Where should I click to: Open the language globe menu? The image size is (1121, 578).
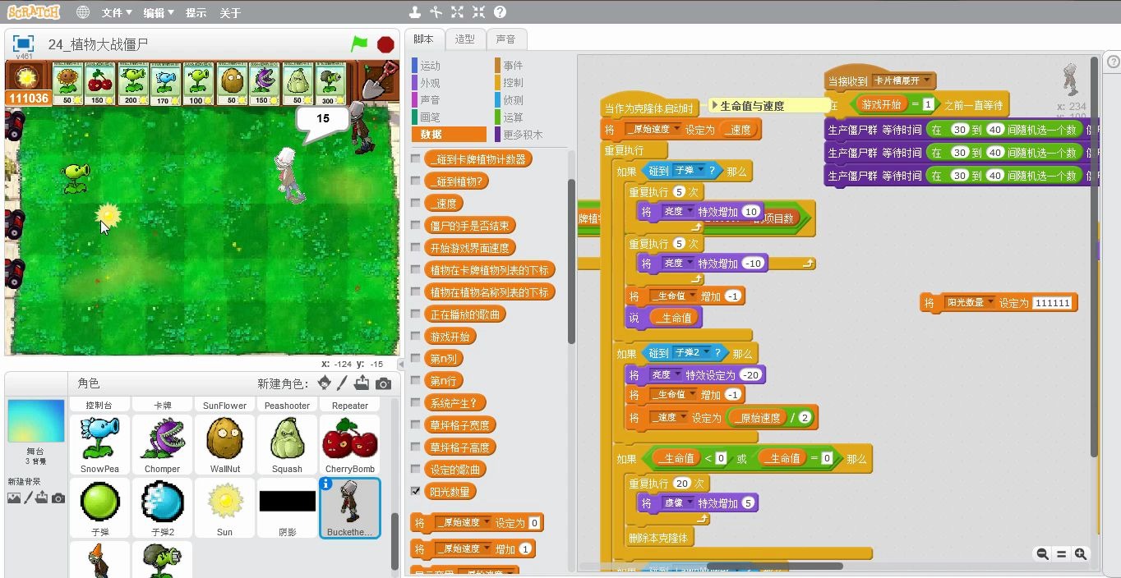83,12
